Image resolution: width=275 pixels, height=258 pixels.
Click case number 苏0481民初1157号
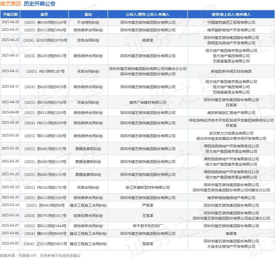tap(45, 149)
